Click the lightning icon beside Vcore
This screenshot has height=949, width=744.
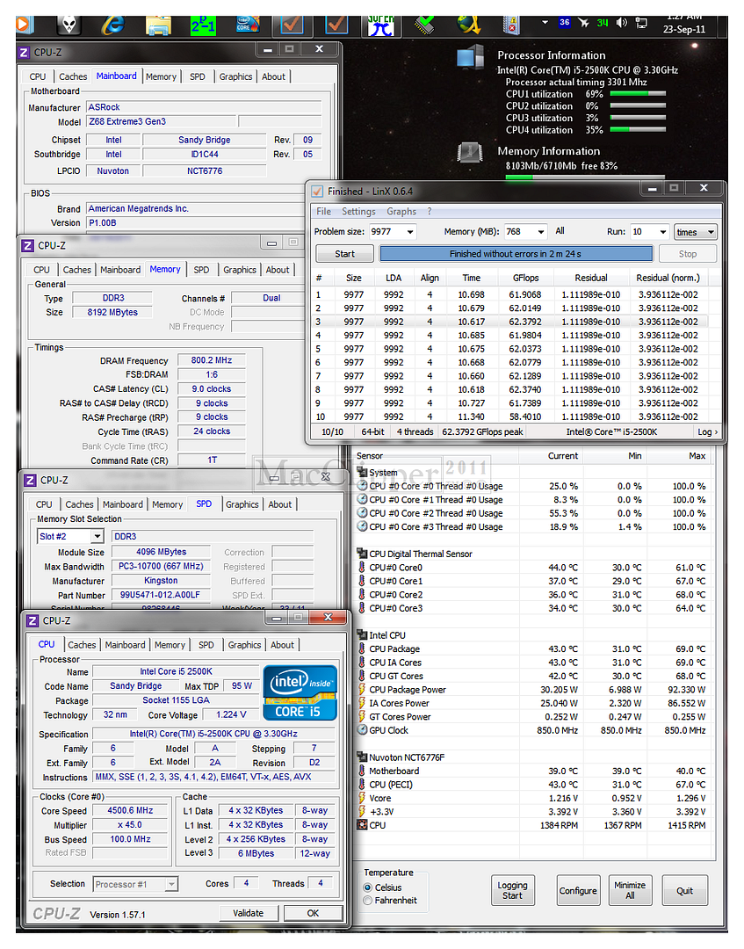coord(362,798)
